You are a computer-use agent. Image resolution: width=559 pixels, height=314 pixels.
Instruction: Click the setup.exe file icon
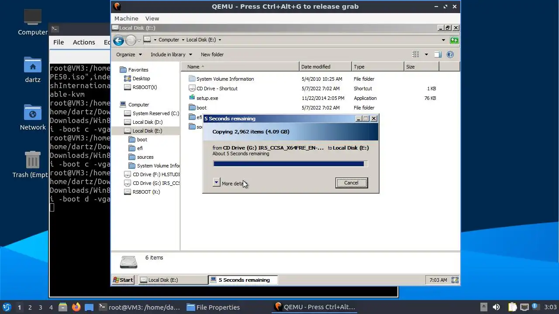pyautogui.click(x=192, y=98)
